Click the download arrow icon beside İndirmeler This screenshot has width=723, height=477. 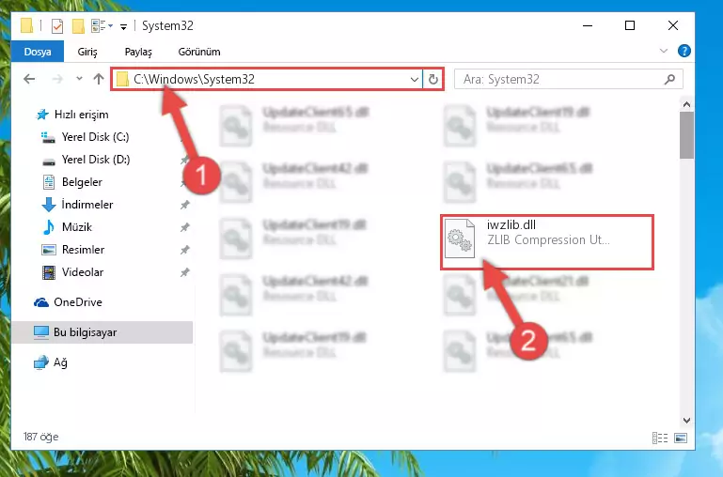click(48, 205)
